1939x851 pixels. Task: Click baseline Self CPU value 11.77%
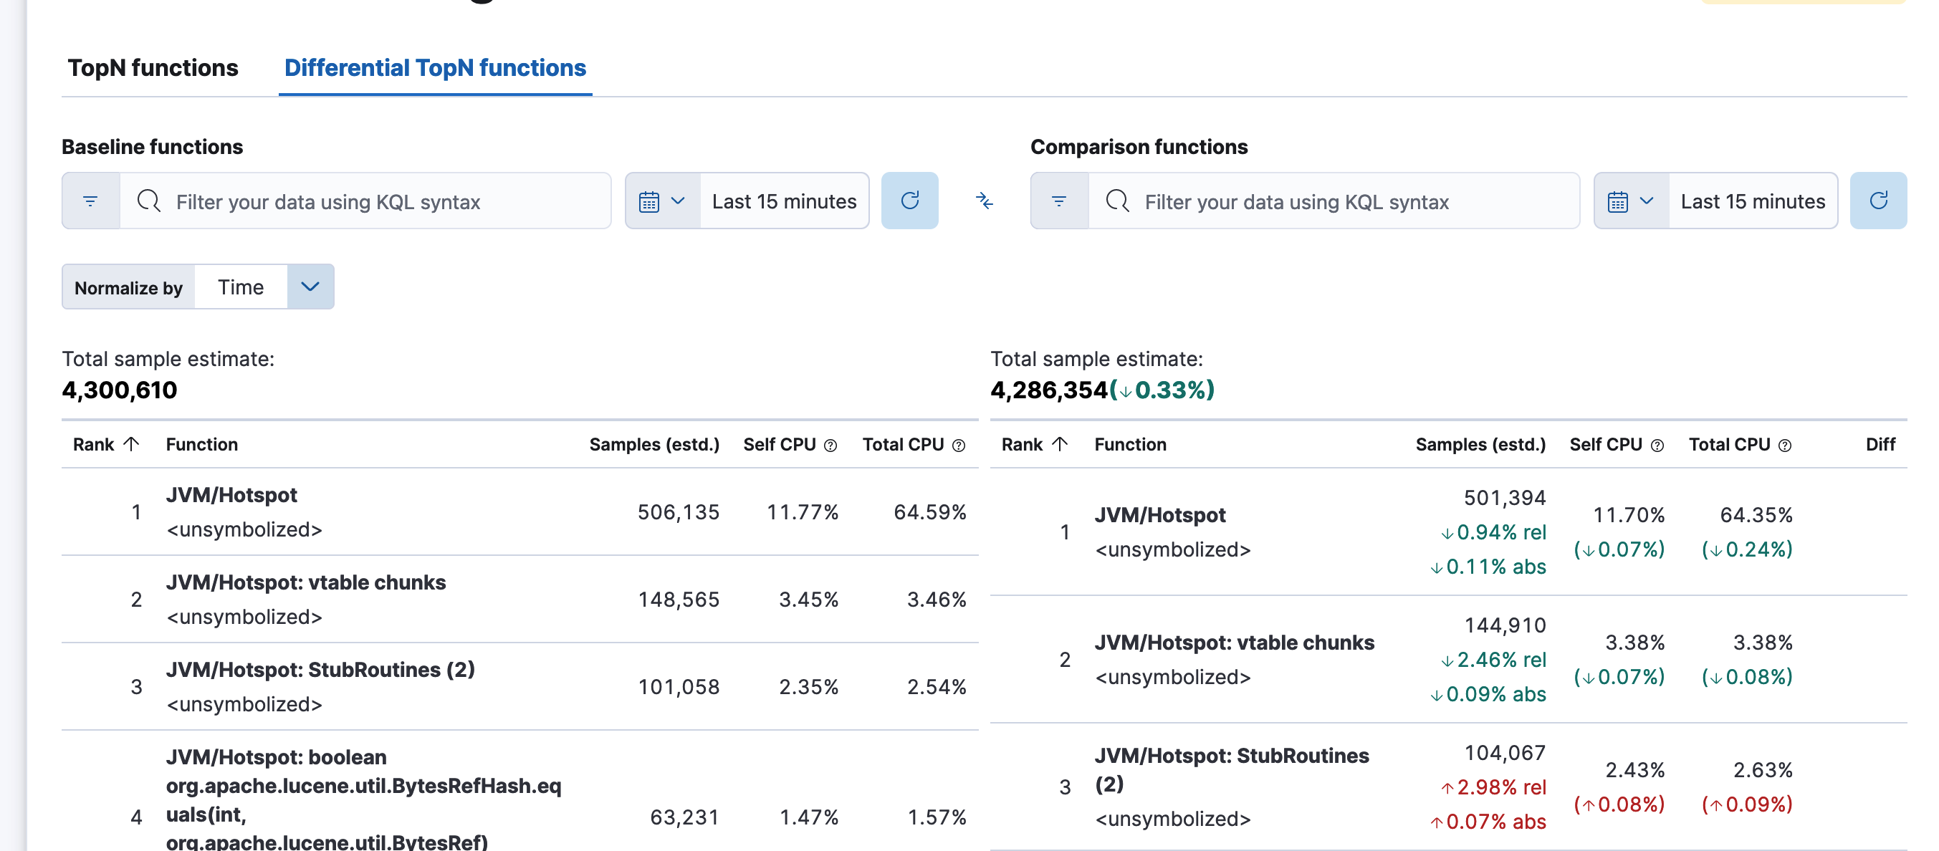coord(803,511)
